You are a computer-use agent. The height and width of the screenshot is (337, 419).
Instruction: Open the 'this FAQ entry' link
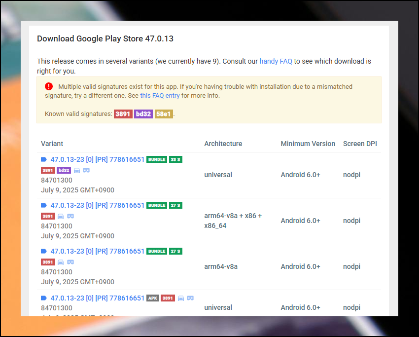coord(160,96)
